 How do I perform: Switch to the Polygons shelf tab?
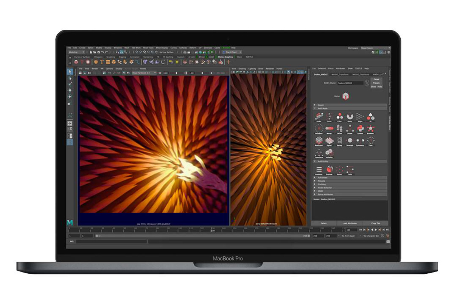[98, 57]
